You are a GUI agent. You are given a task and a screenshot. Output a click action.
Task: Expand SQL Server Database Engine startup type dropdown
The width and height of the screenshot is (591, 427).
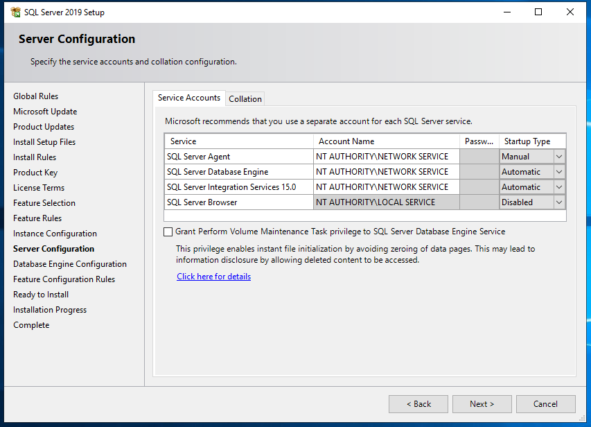tap(558, 171)
